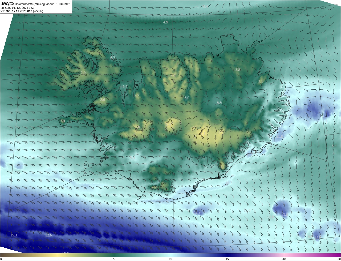
Task: Click the 12.6 value label on the map
Action: (x=48, y=235)
